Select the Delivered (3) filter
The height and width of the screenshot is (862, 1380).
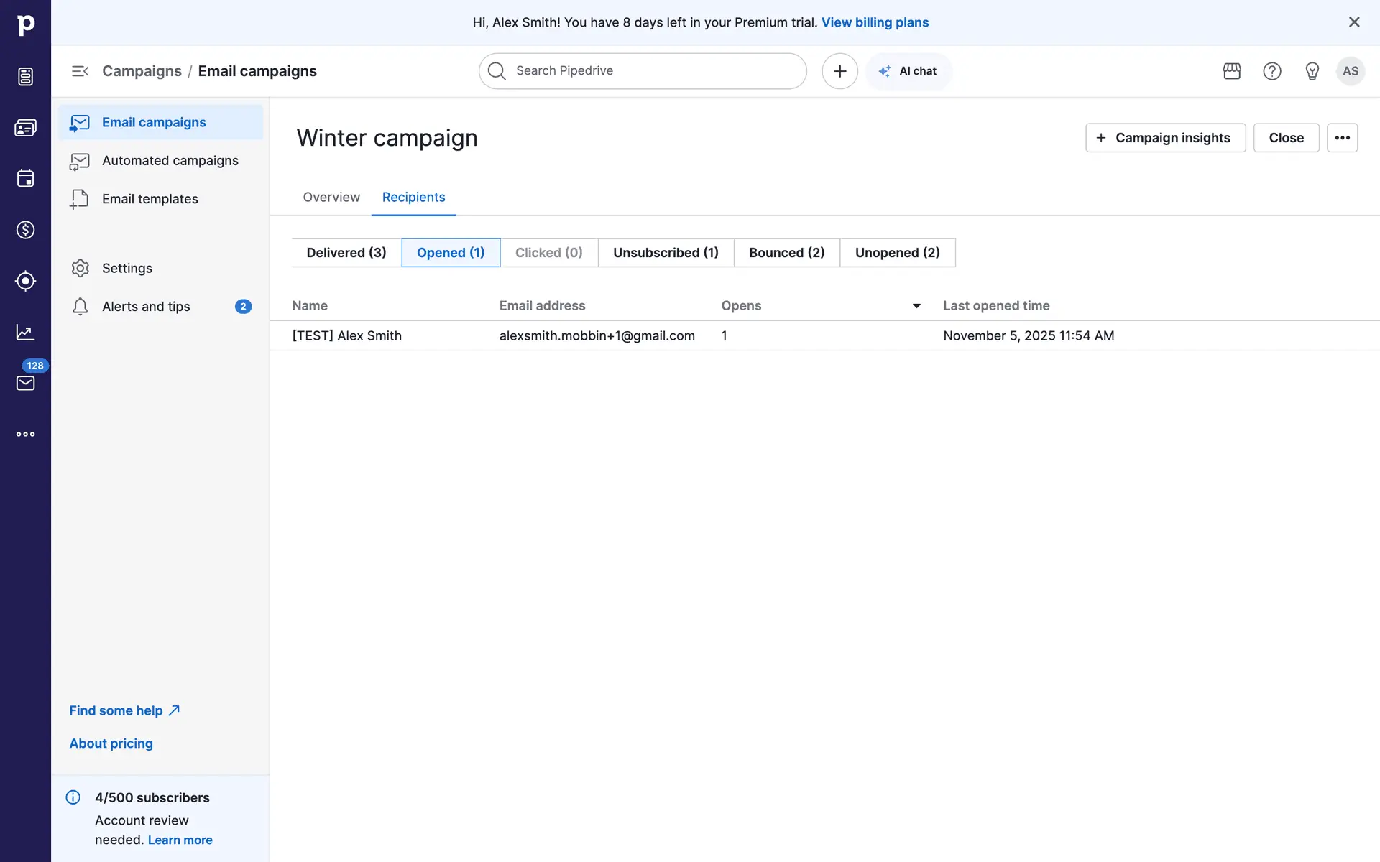pos(346,253)
